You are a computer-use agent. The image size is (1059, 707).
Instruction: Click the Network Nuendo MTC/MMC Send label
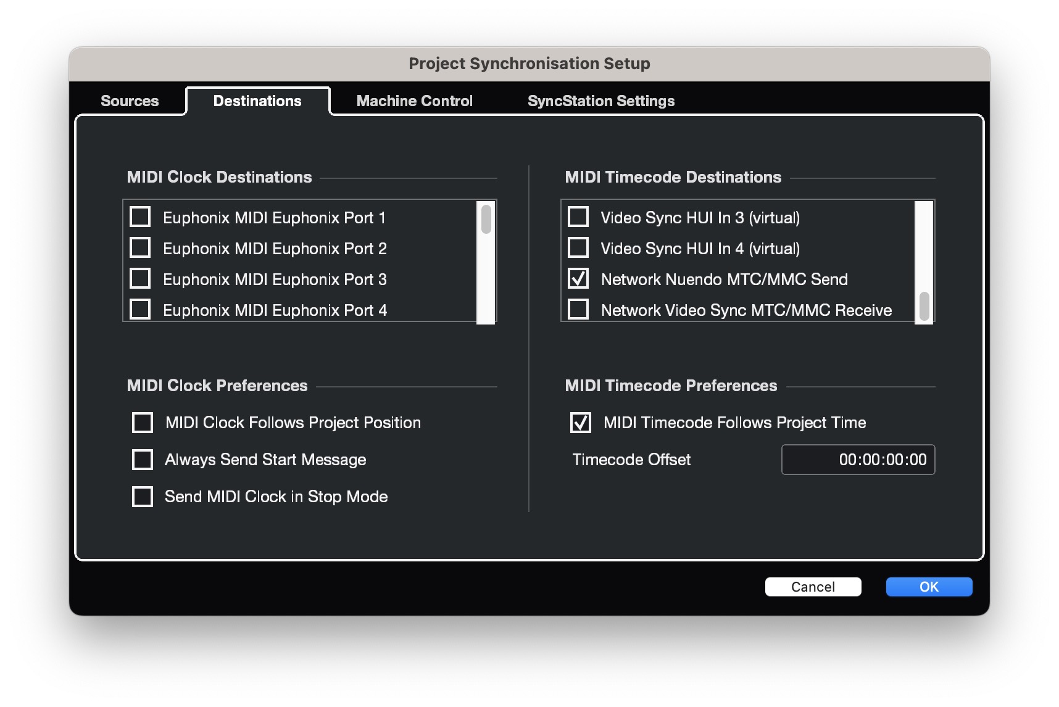tap(725, 279)
